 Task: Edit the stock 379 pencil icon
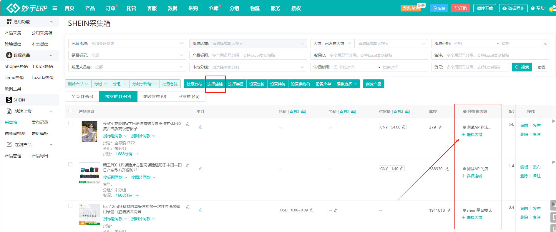click(440, 127)
